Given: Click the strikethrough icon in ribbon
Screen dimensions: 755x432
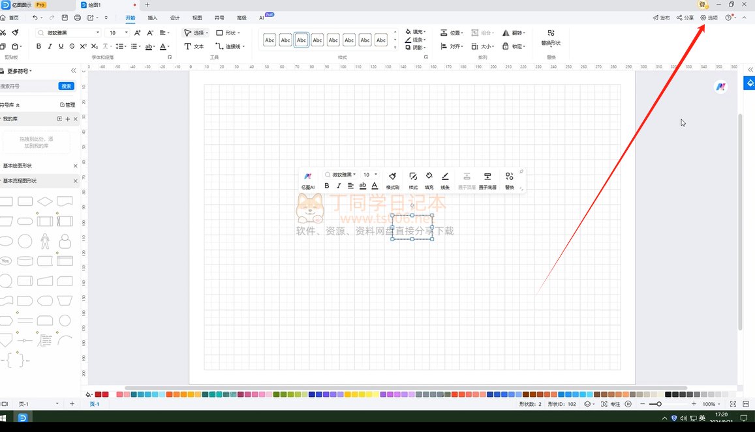Looking at the screenshot, I should pyautogui.click(x=72, y=46).
